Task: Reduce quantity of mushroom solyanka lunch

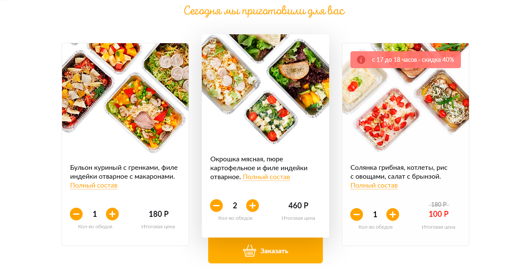Action: (x=357, y=215)
